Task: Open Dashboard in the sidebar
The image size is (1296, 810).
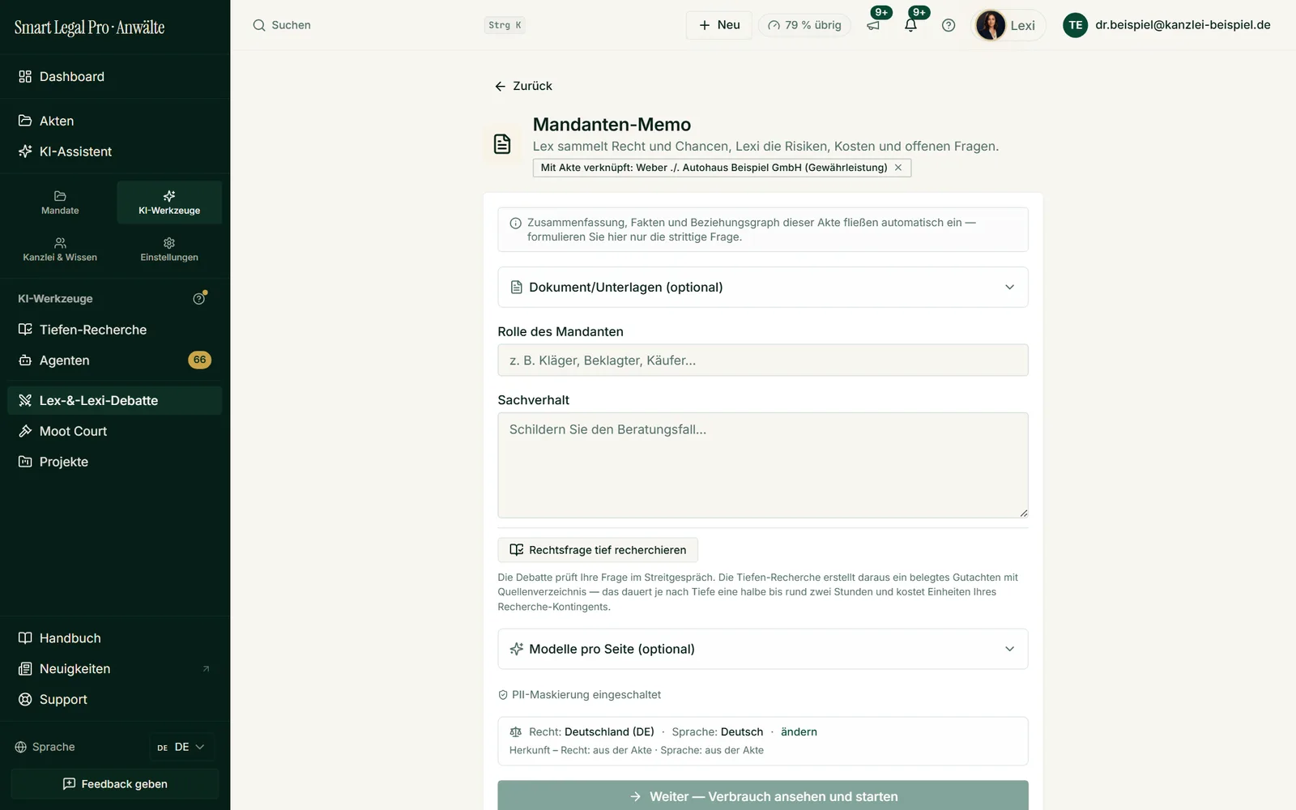Action: [115, 77]
